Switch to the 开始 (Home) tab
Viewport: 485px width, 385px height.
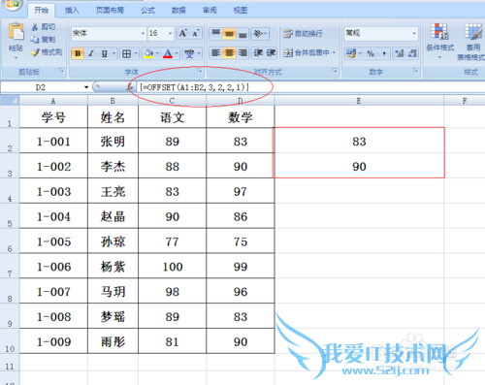coord(42,11)
